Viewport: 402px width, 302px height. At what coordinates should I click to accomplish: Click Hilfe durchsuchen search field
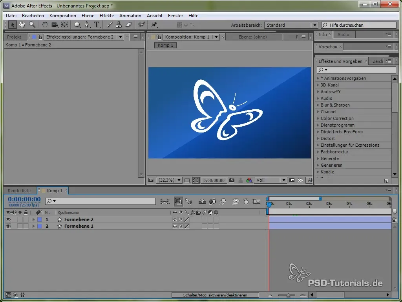tap(359, 25)
